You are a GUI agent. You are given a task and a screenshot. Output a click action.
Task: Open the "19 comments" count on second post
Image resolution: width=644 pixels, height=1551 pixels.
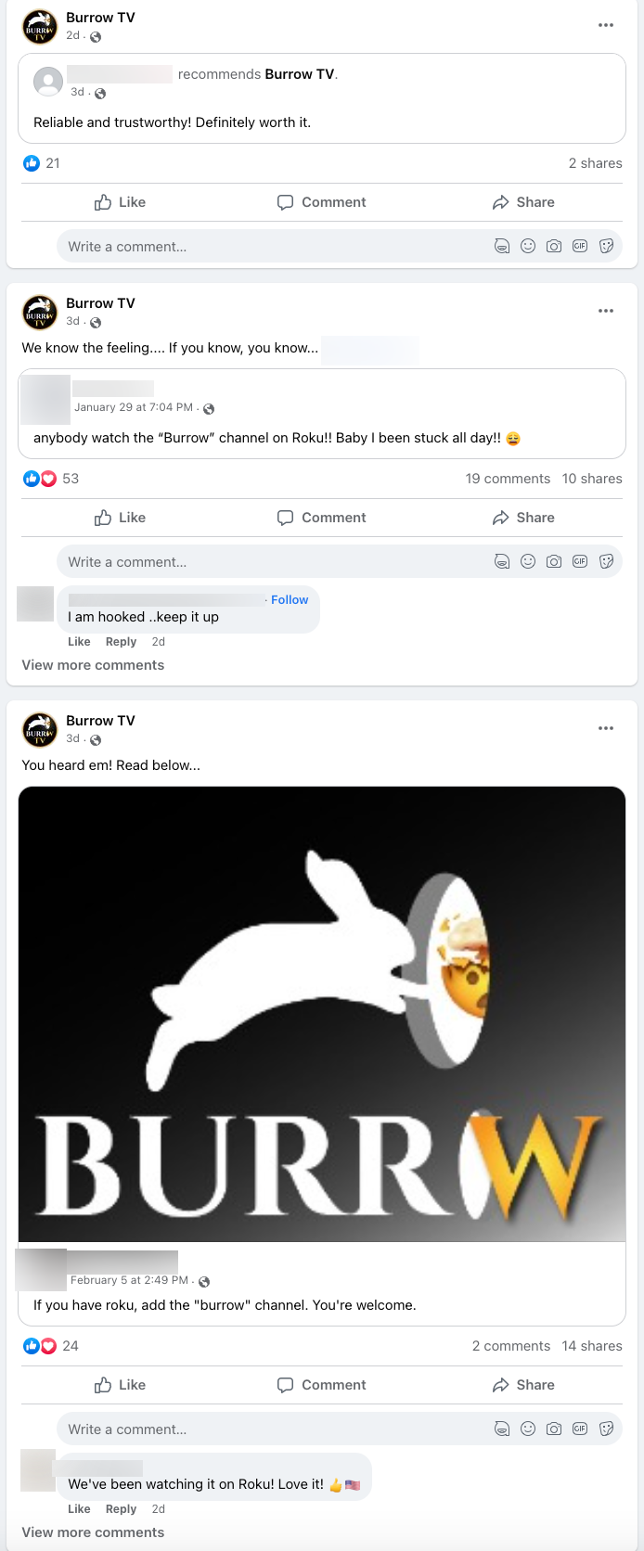[x=508, y=479]
